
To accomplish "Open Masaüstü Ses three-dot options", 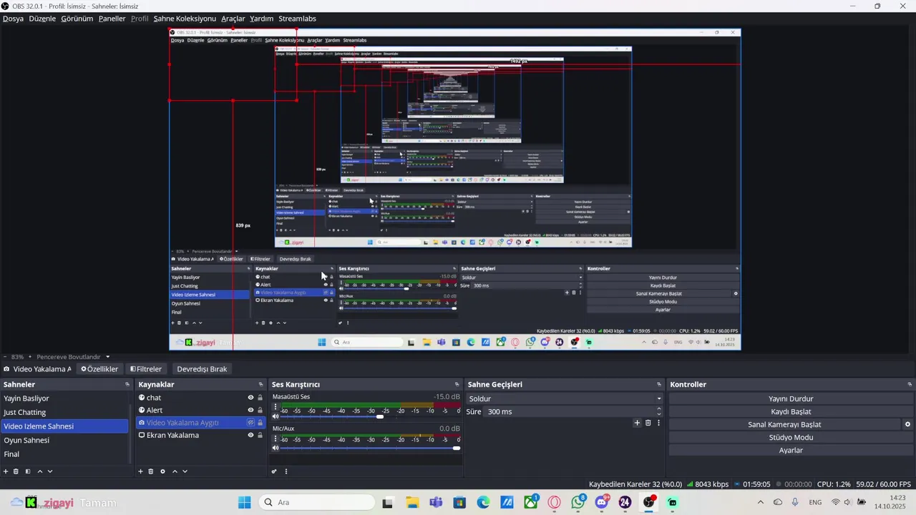I will pyautogui.click(x=276, y=407).
